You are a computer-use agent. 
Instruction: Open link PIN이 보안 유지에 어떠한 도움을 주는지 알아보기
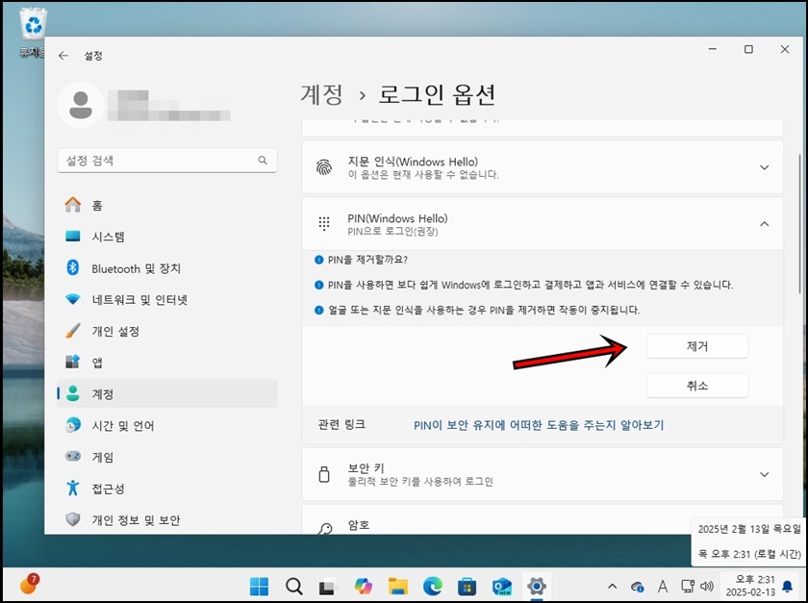coord(539,425)
